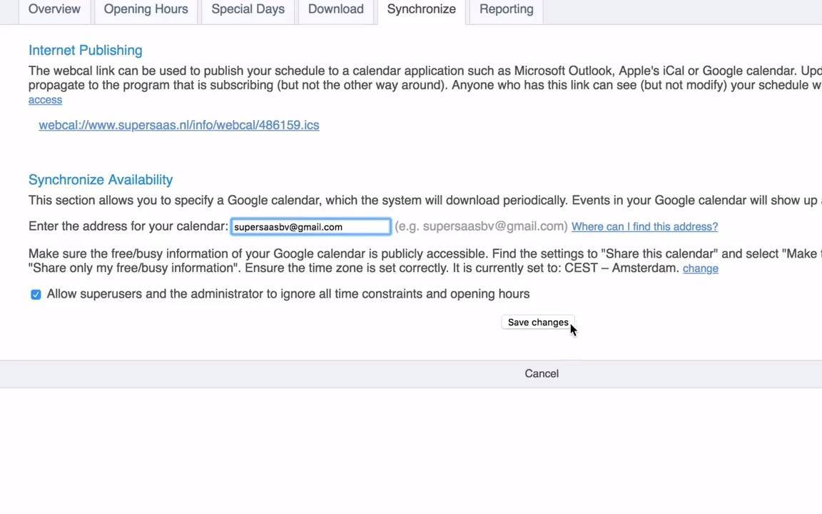Focus the Google calendar address field
Viewport: 822px width, 514px height.
(310, 226)
